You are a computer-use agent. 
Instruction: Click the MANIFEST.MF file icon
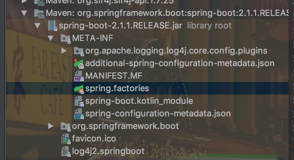coord(79,76)
